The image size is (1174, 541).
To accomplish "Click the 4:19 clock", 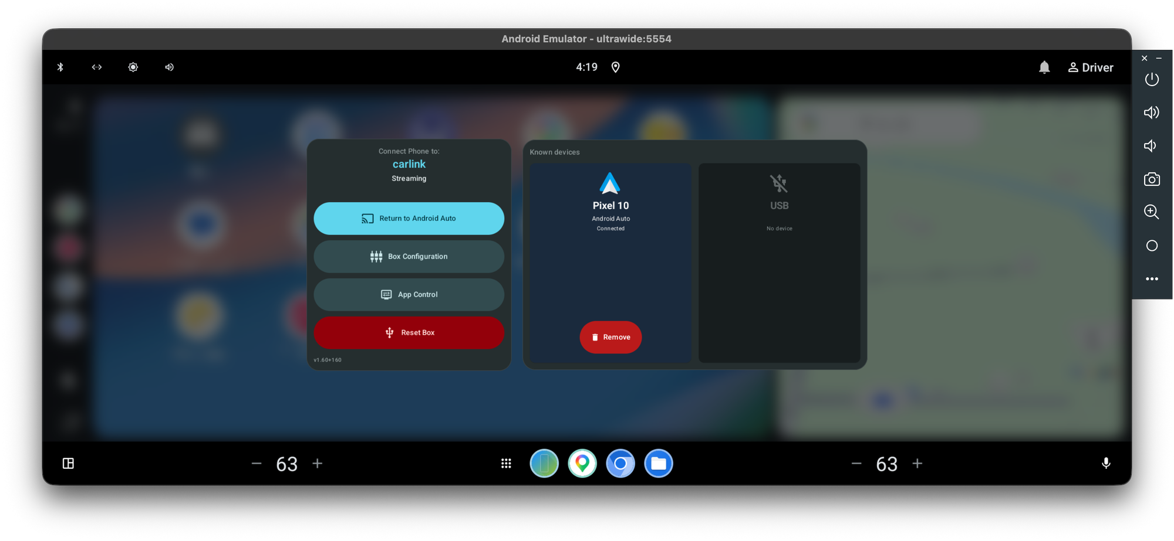I will 586,67.
